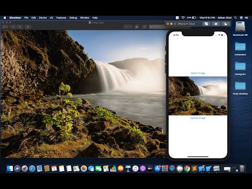The height and width of the screenshot is (189, 252).
Task: Open Music from the Dock
Action: click(135, 169)
